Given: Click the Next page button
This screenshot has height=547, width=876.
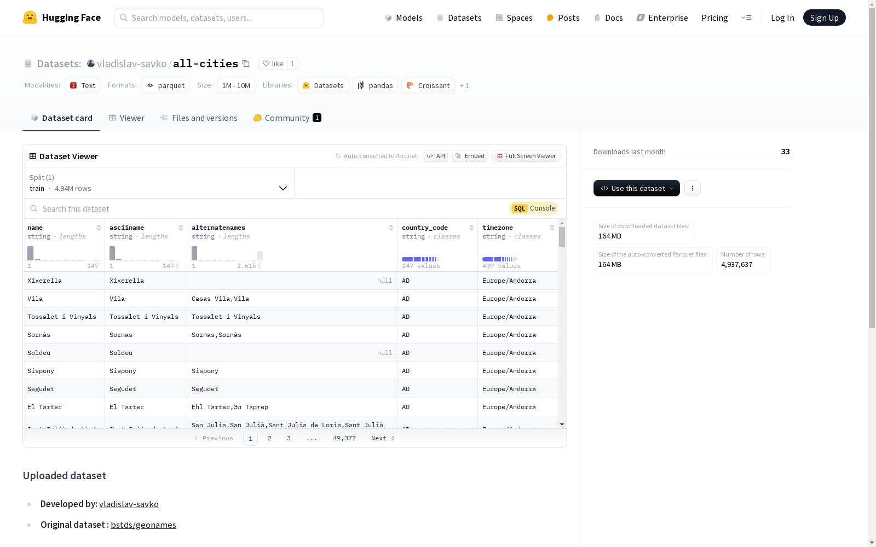Looking at the screenshot, I should tap(383, 438).
